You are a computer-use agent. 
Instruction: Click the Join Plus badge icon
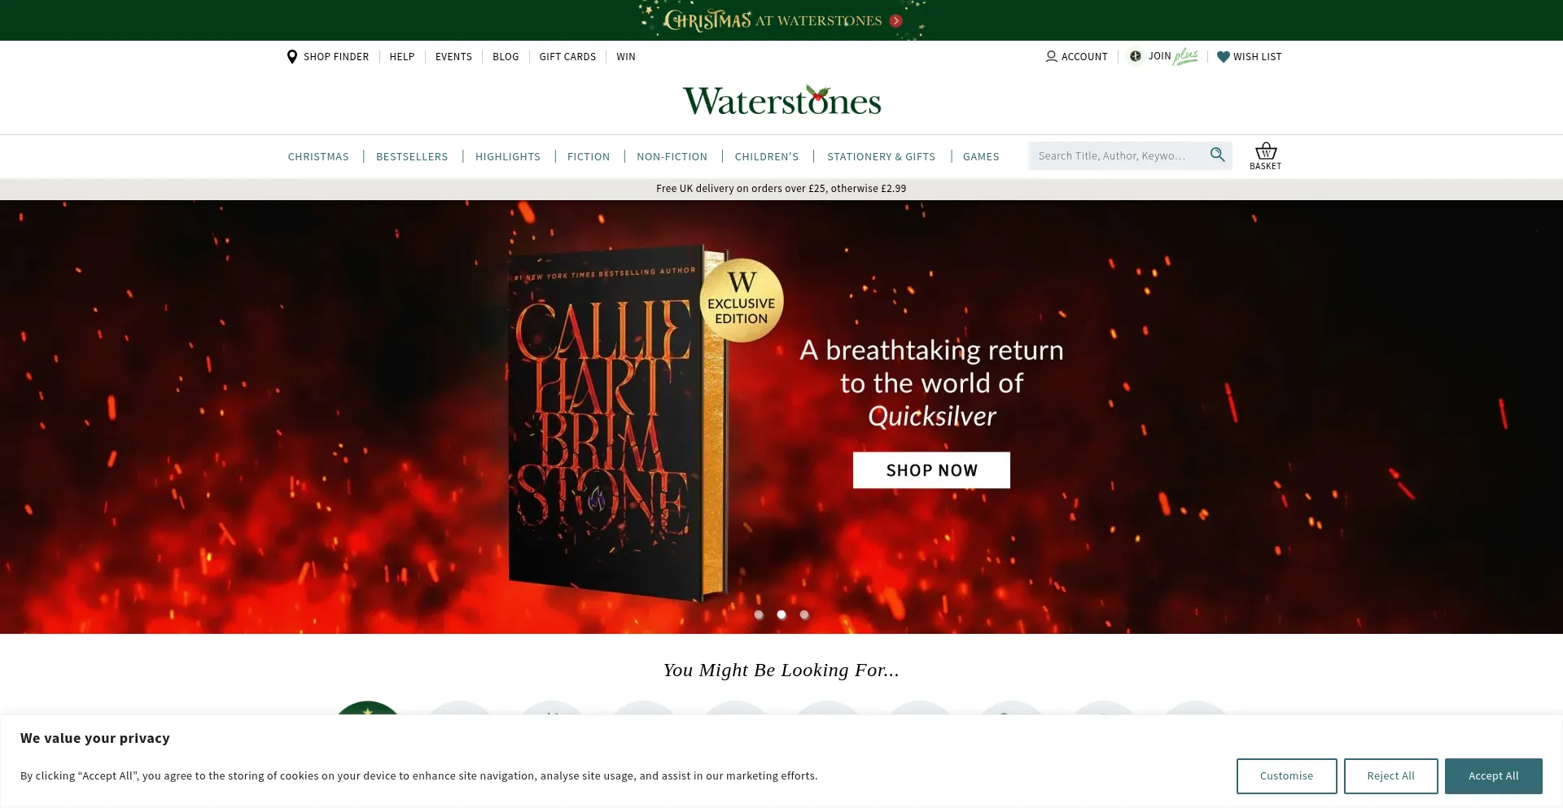tap(1135, 56)
